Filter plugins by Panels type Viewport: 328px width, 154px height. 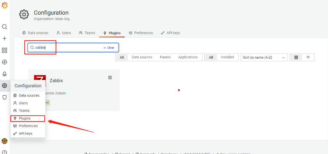165,57
